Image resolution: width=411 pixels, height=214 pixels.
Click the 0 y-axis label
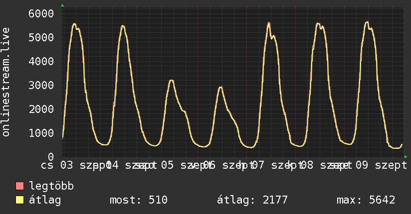coord(51,157)
